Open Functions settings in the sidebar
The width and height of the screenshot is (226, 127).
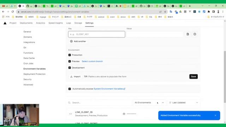click(28, 53)
